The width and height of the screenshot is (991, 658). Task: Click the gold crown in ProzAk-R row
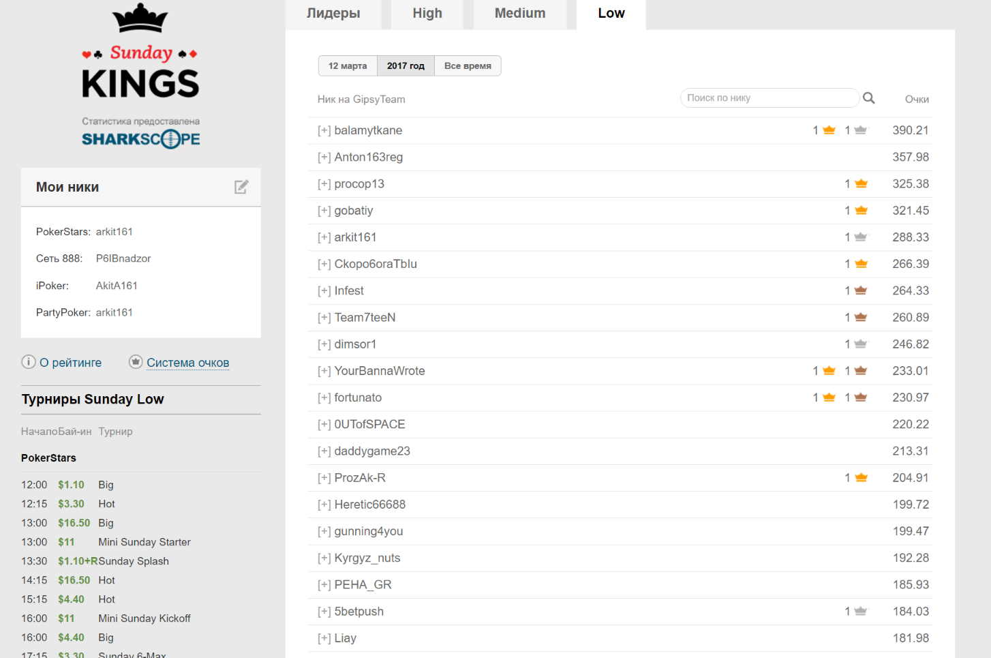pyautogui.click(x=861, y=478)
